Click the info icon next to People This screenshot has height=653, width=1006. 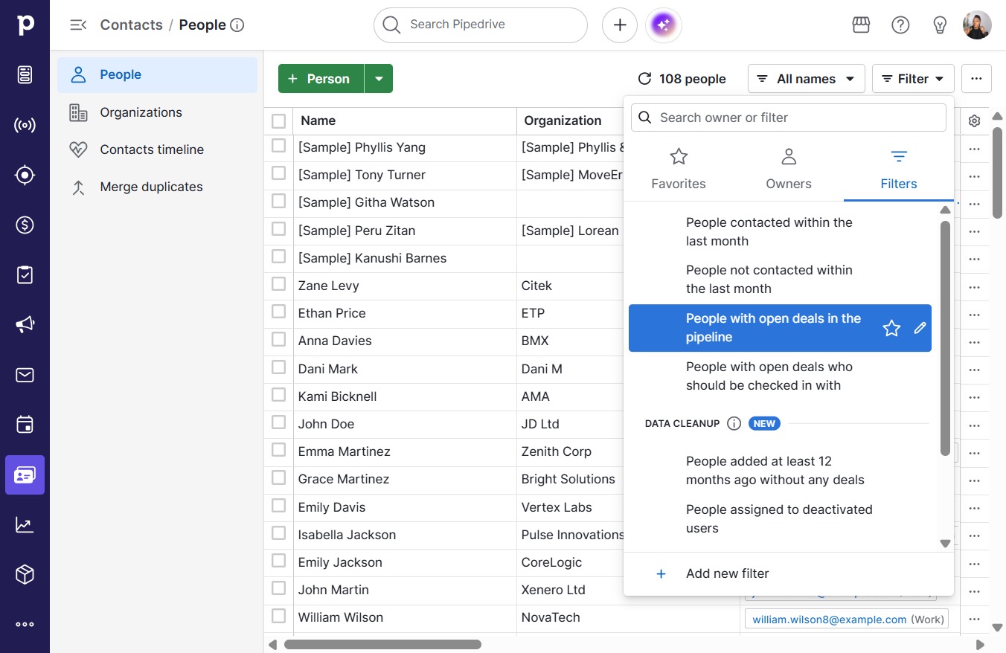point(237,25)
